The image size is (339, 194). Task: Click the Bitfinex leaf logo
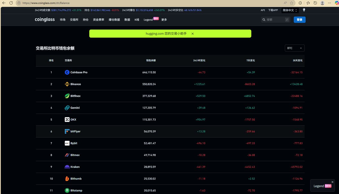tap(67, 96)
